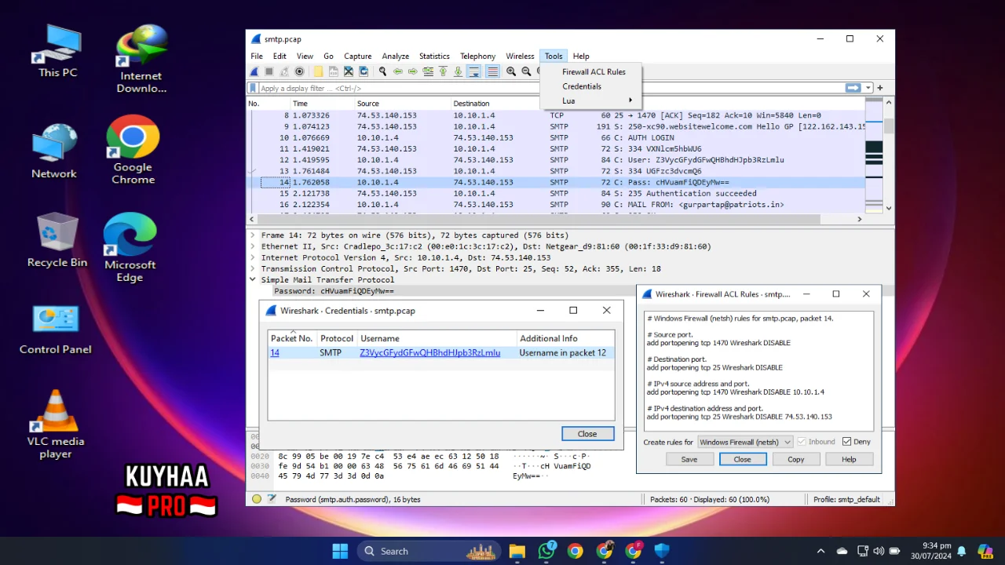This screenshot has width=1005, height=565.
Task: Close the capture file icon
Action: pos(349,71)
